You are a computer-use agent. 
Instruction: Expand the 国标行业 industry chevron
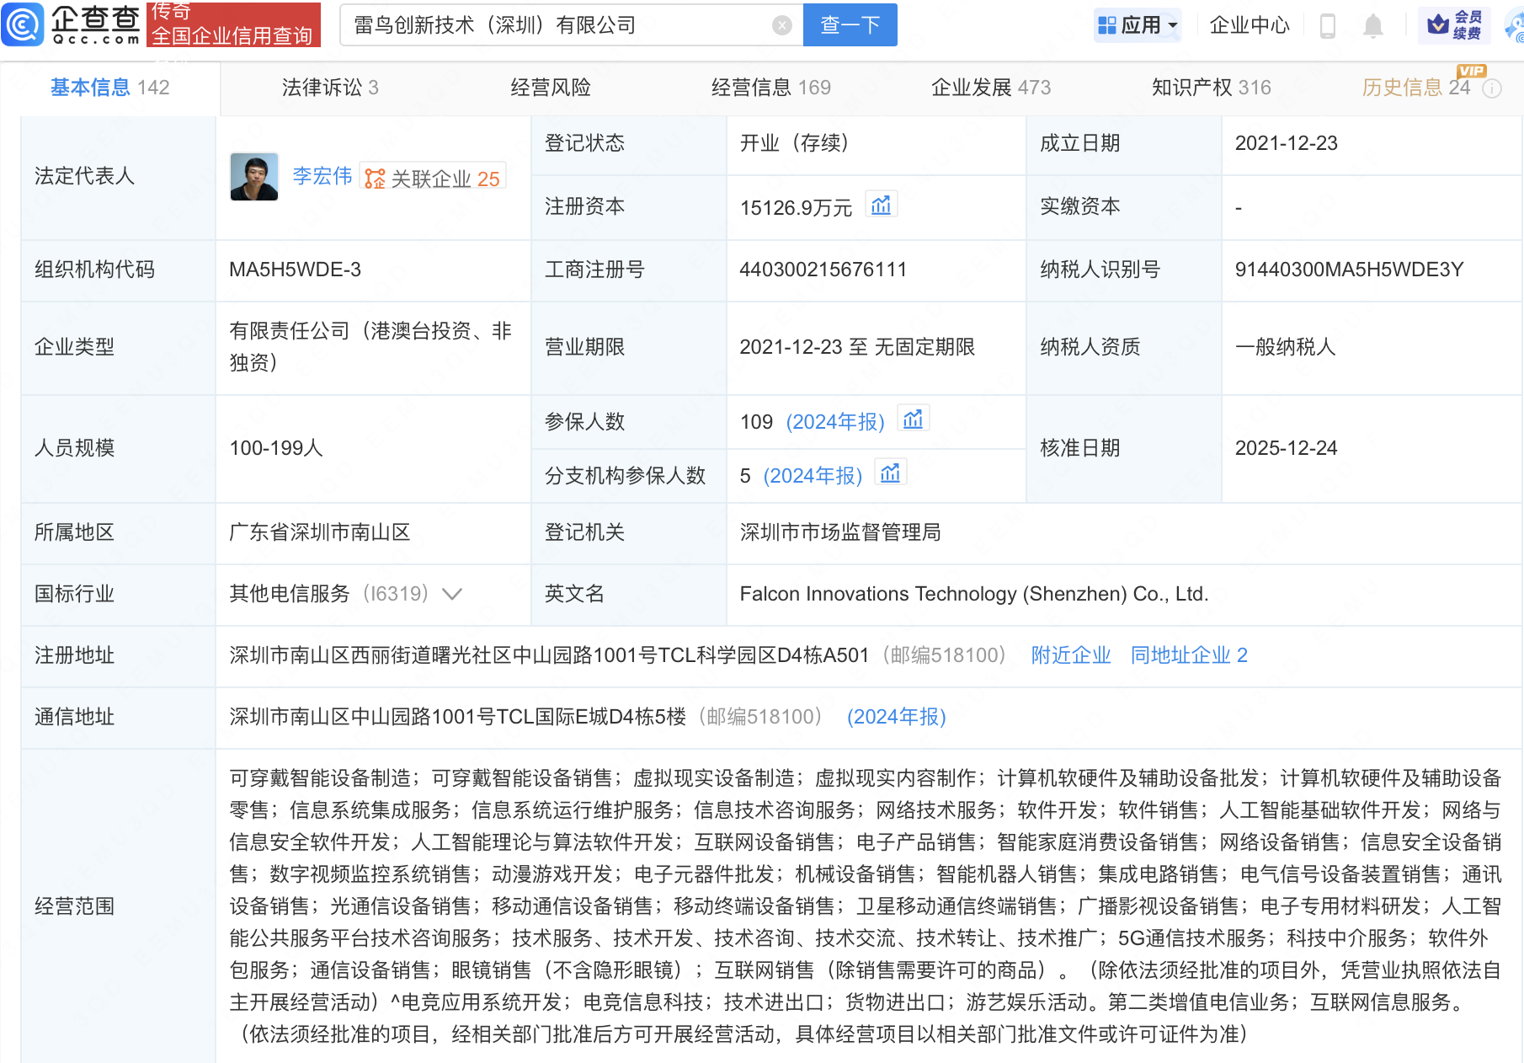tap(452, 594)
